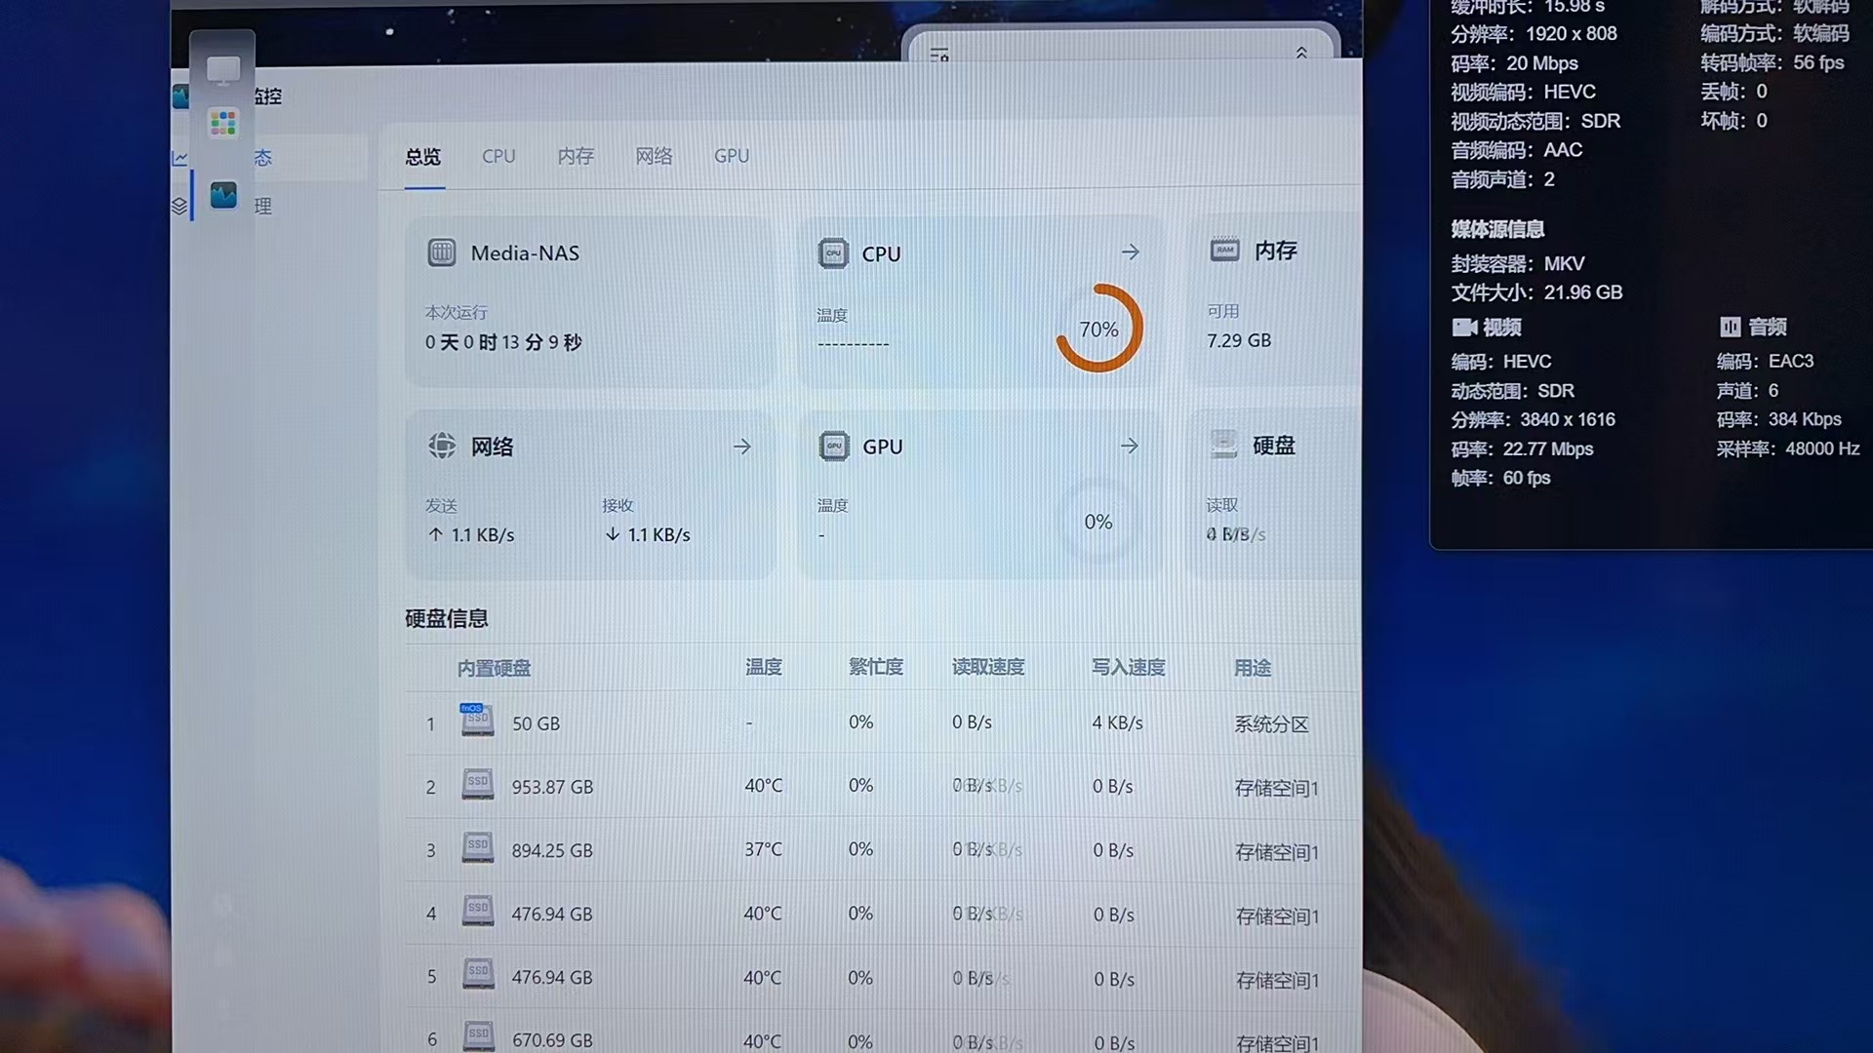
Task: Click the uptime 0 天 0 时 13 分 text
Action: [503, 342]
